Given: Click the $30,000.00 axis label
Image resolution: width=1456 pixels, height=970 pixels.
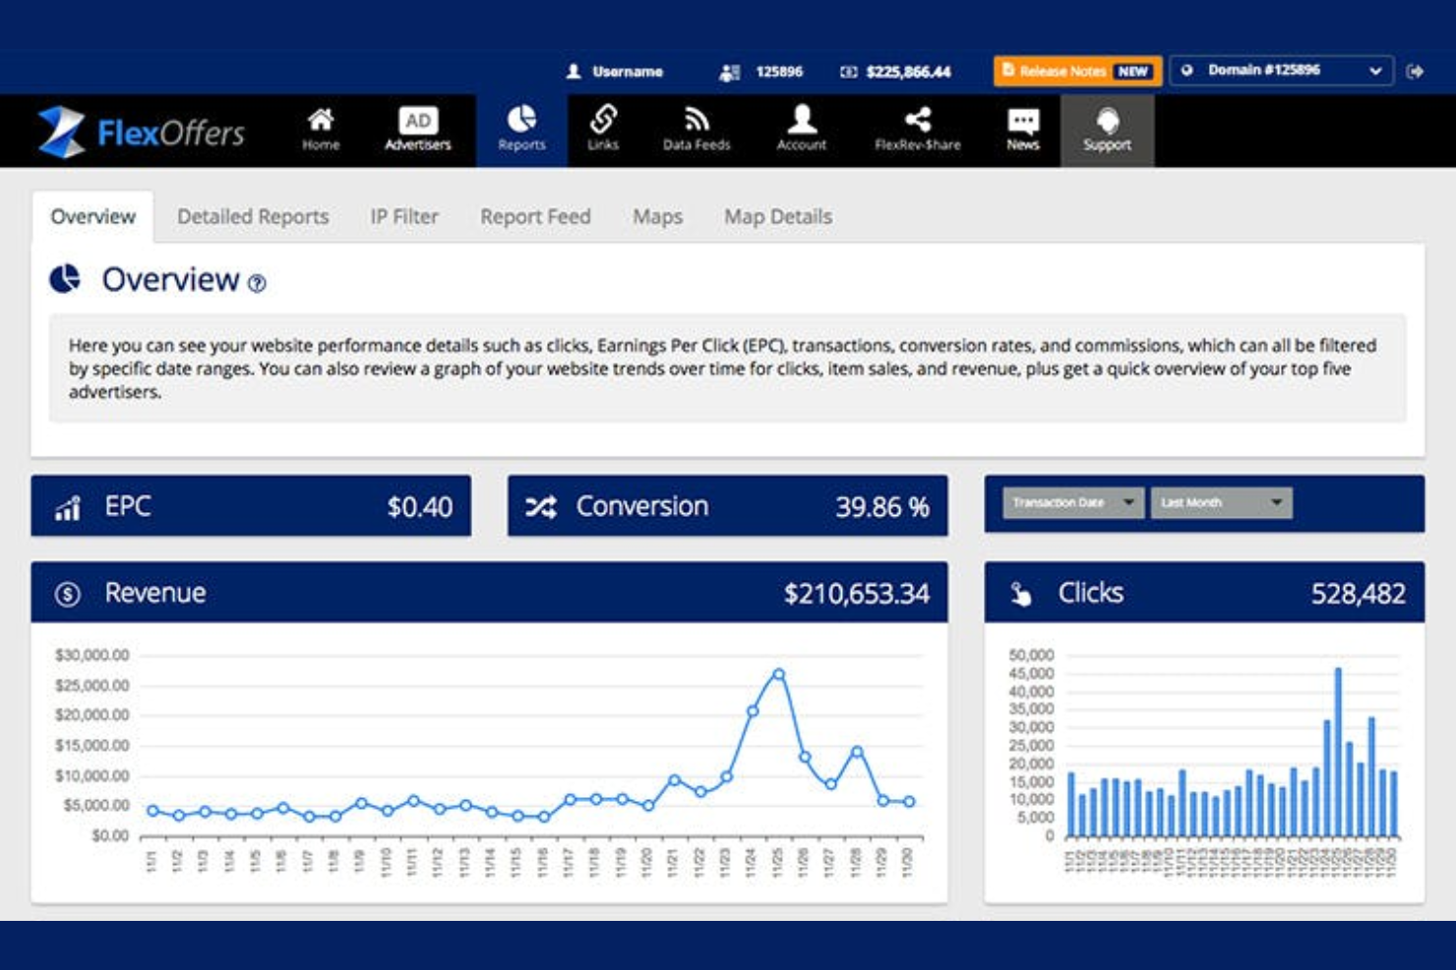Looking at the screenshot, I should tap(91, 655).
